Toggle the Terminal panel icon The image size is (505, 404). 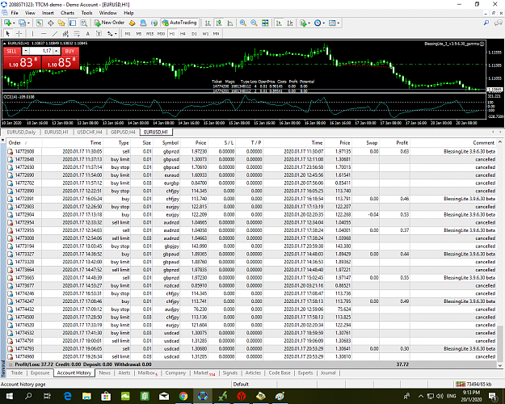[x=73, y=23]
